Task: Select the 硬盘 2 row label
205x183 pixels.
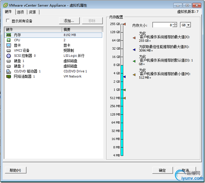Action: coord(19,66)
